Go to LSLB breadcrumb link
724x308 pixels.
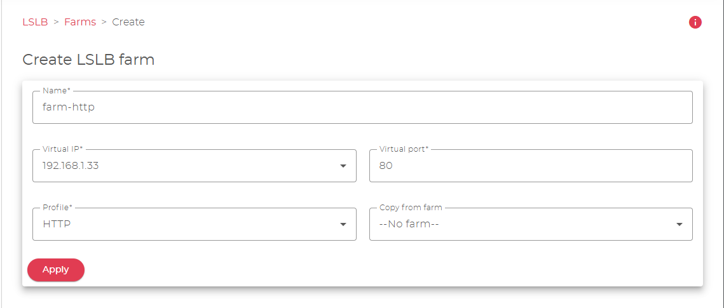point(35,22)
